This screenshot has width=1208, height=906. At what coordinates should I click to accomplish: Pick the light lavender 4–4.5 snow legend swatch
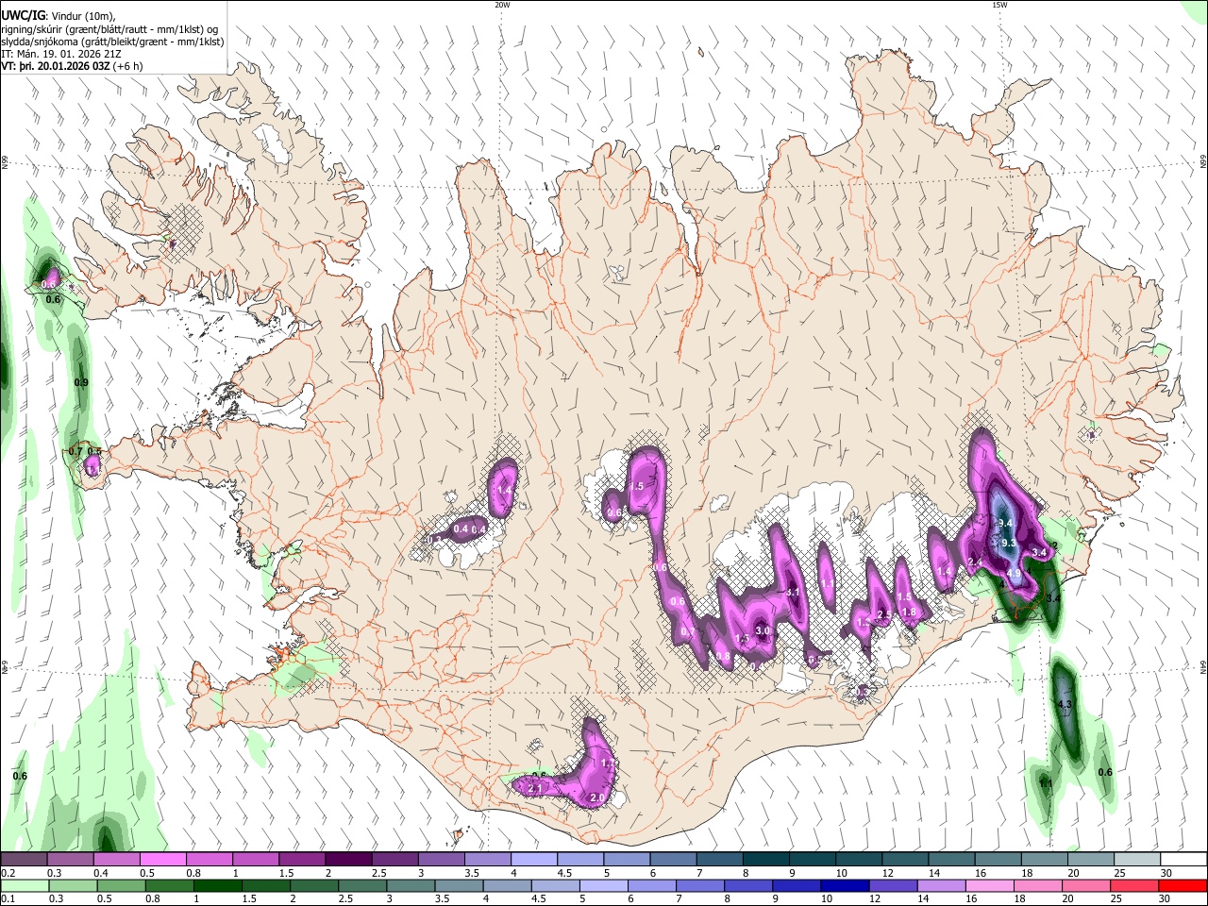(x=534, y=860)
